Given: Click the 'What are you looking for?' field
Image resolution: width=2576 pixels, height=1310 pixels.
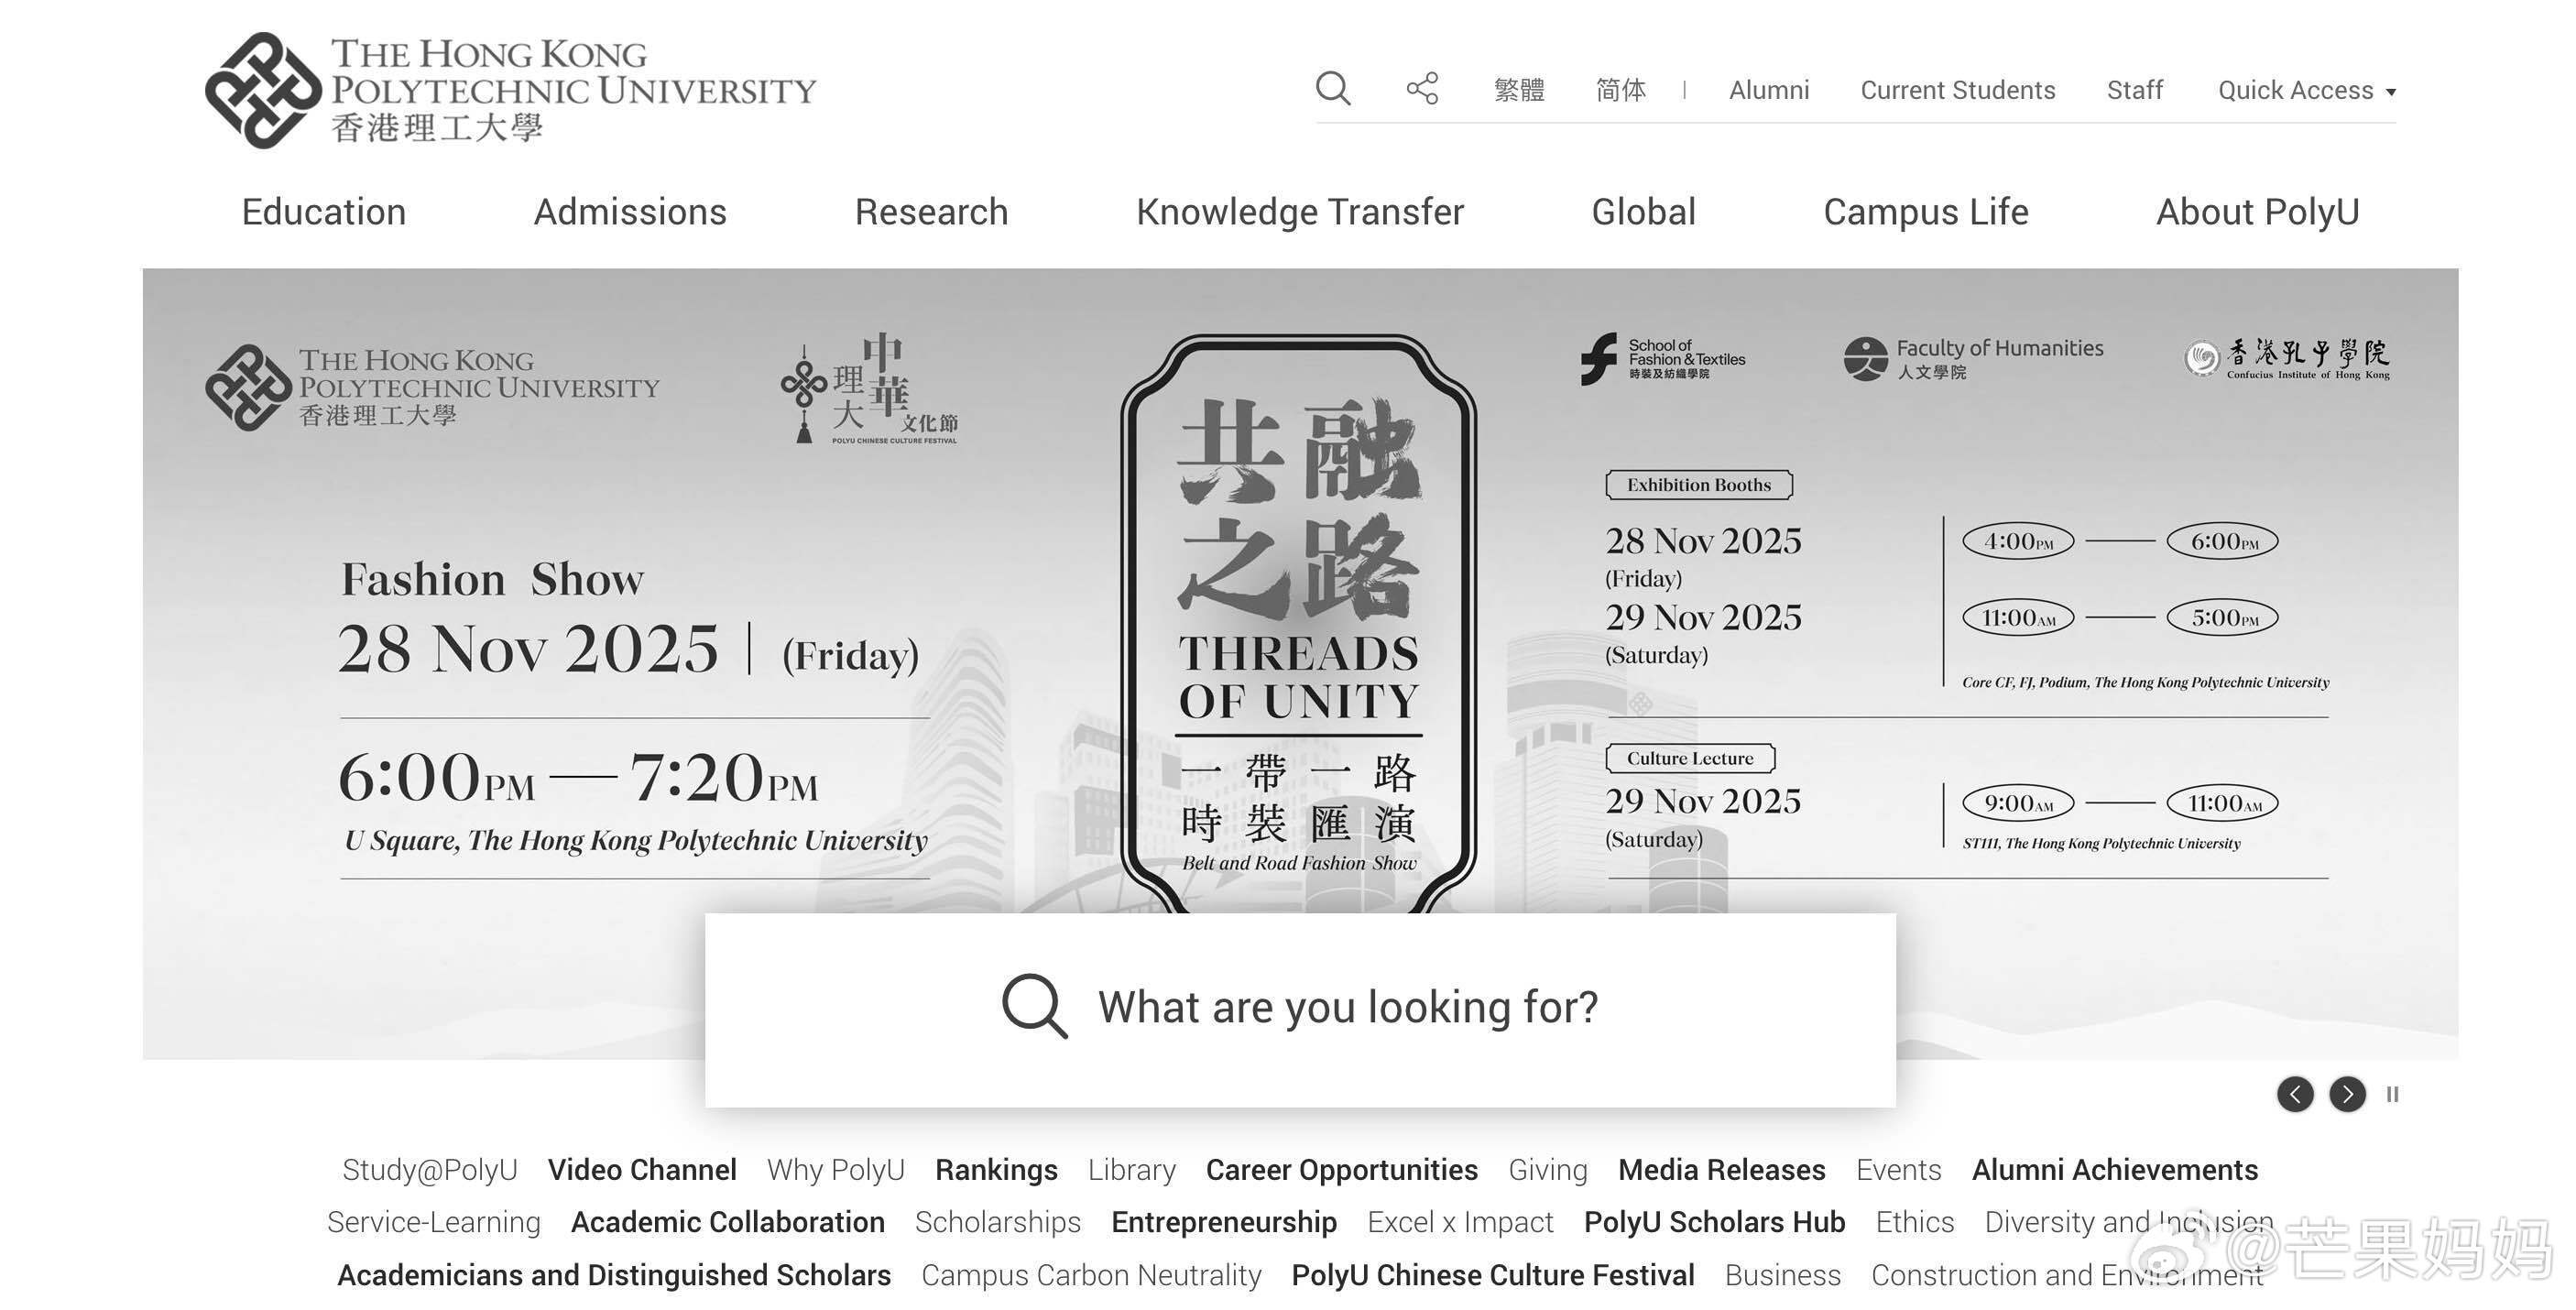Looking at the screenshot, I should pos(1347,1007).
